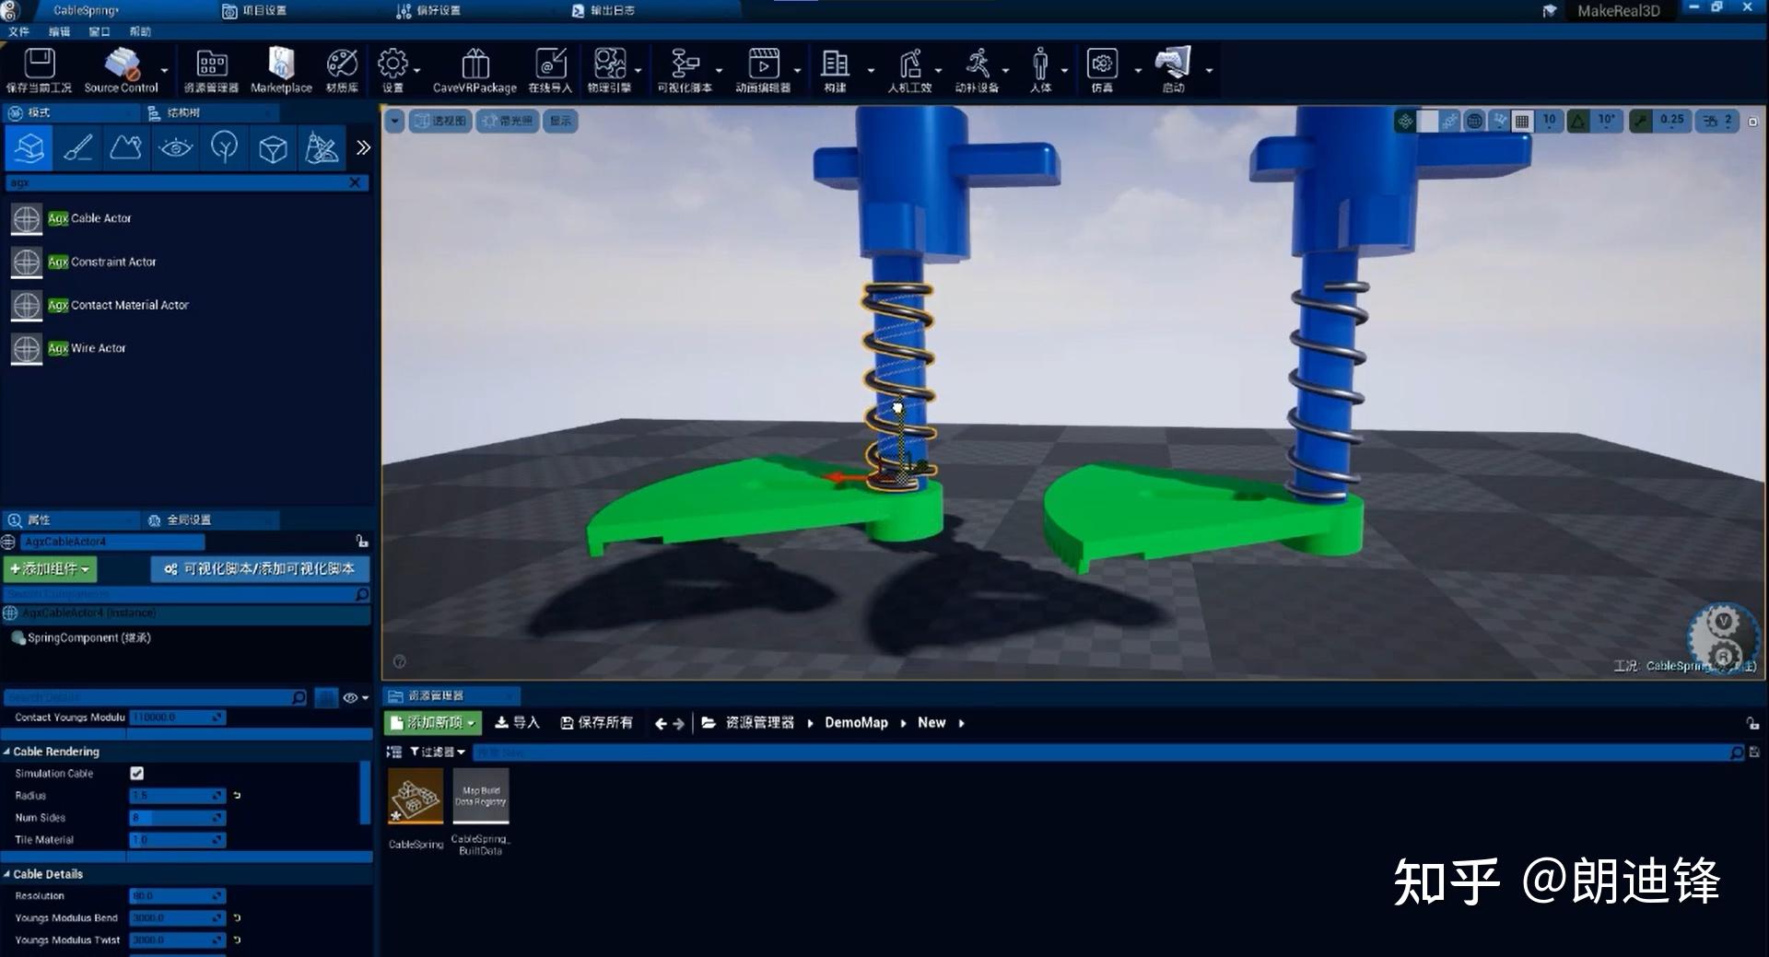Open the 物理引擎 (physics engine) toolbar icon

tap(610, 64)
